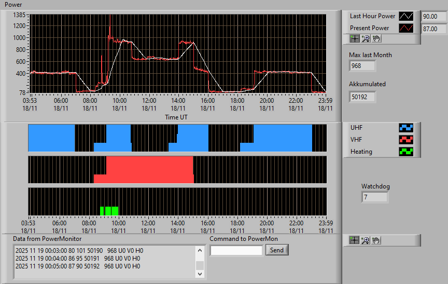448x284 pixels.
Task: Click the Last Hour Power value 90.00
Action: [x=433, y=17]
